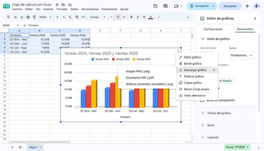Toggle the Modo de comparación checkbox
The width and height of the screenshot is (264, 151).
(x=202, y=100)
